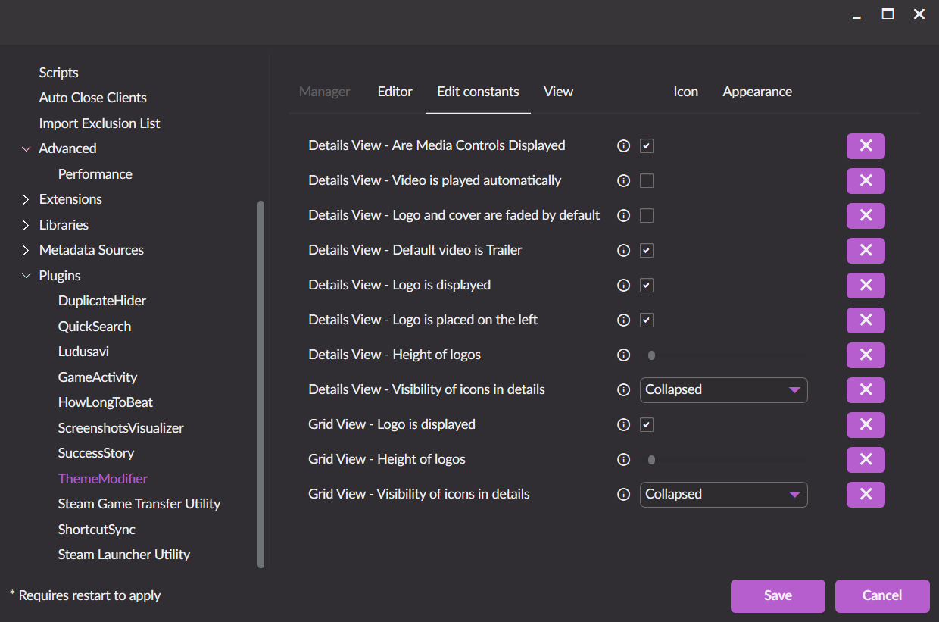Expand the Metadata Sources tree node
This screenshot has height=622, width=939.
point(26,250)
